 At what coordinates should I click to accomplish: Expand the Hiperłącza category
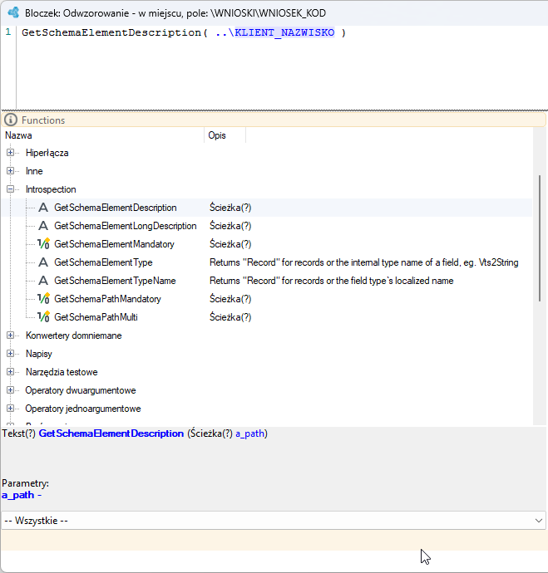coord(10,153)
